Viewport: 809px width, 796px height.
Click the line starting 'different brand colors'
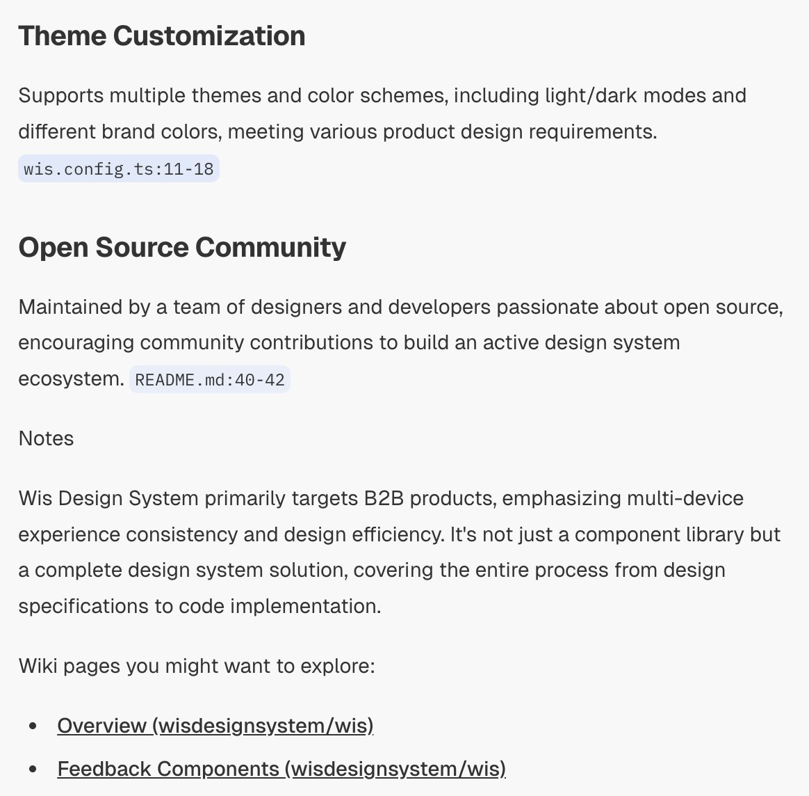338,132
